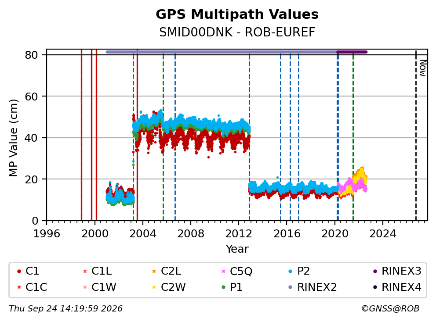Click the MP Value (cm) axis label
This screenshot has width=436, height=322.
tap(13, 138)
